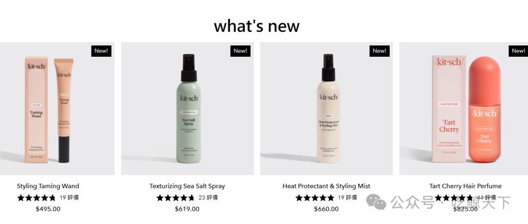This screenshot has width=528, height=224.
Task: Click the Heat Protectant & Styling Mist title
Action: [x=326, y=186]
